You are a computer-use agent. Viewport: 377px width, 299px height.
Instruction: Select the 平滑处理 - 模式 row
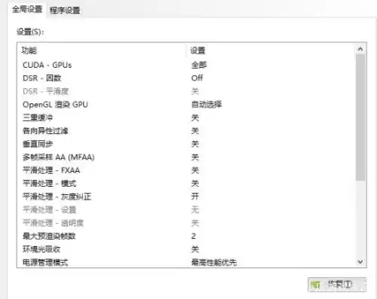tap(186, 184)
